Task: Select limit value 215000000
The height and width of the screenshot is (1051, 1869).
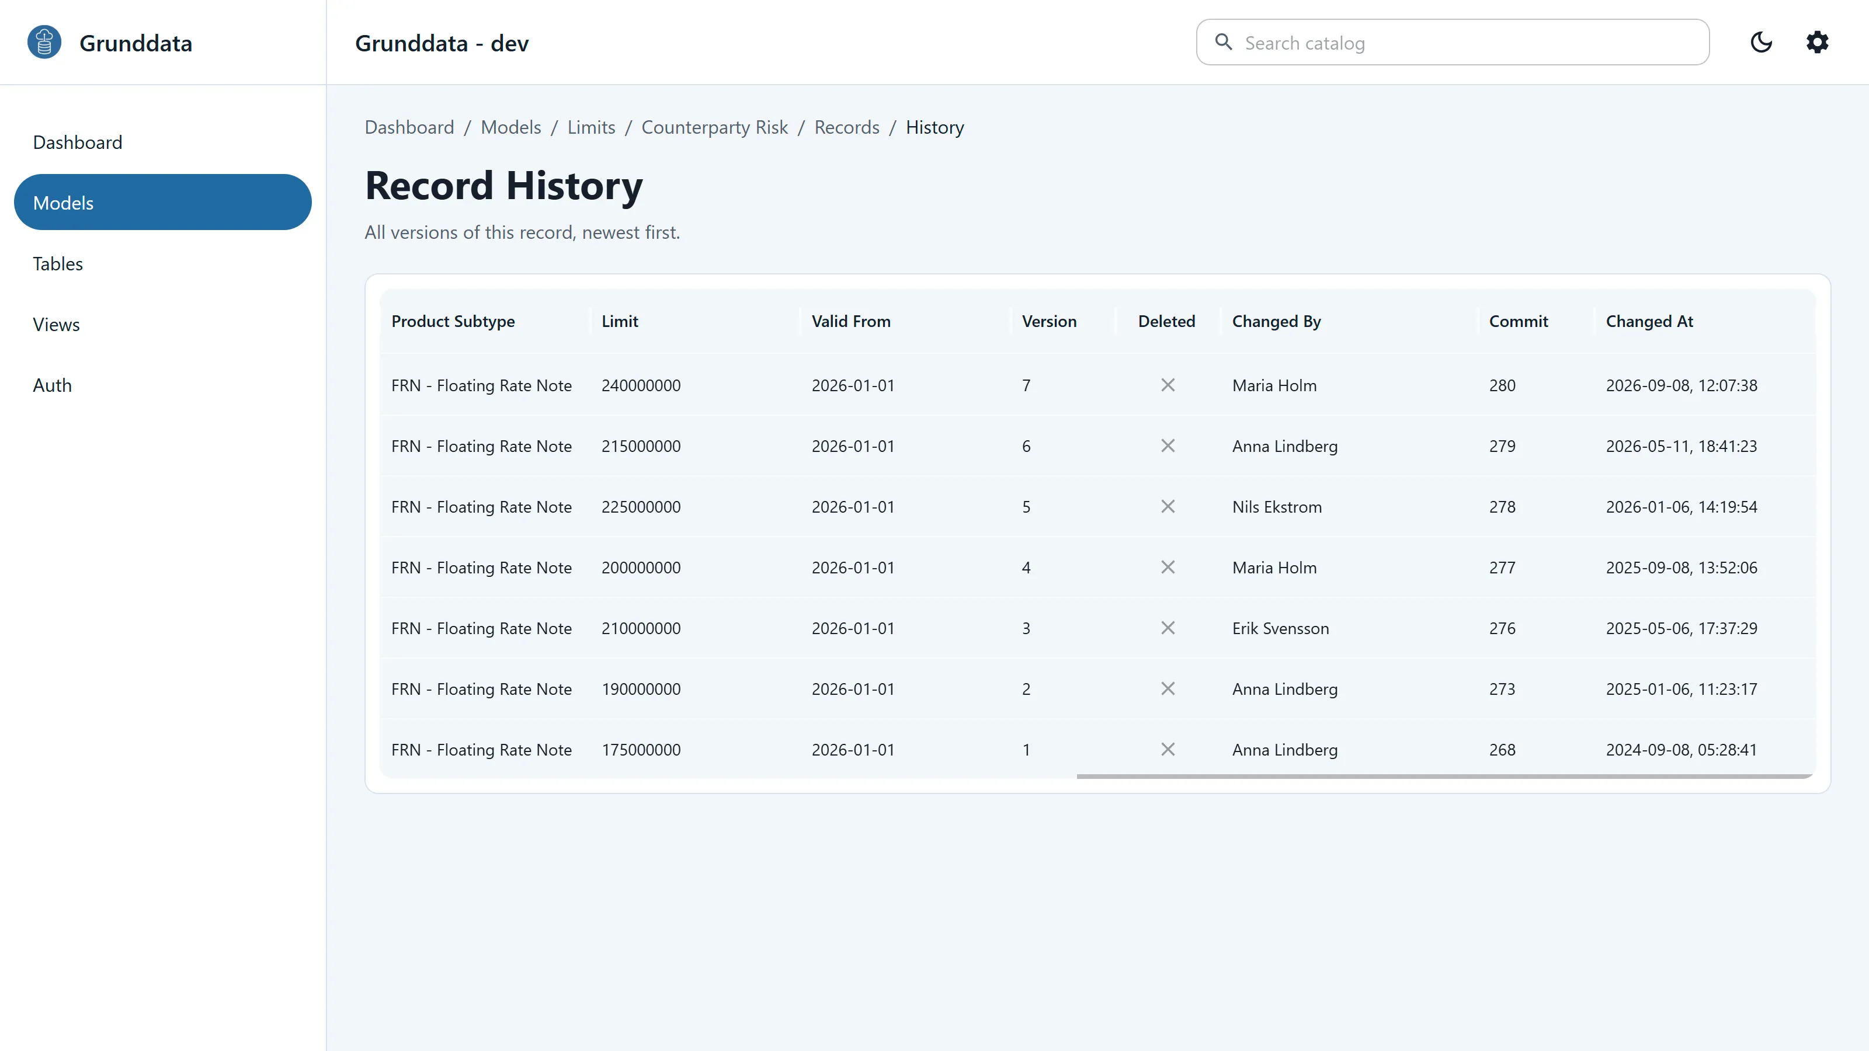Action: (x=641, y=446)
